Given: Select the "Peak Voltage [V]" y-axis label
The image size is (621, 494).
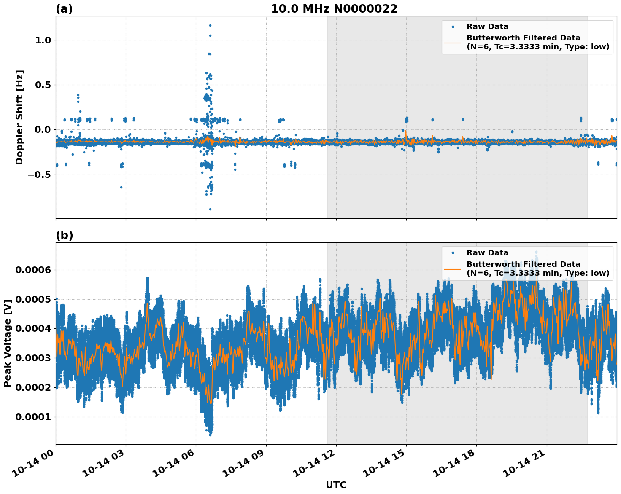Looking at the screenshot, I should coord(7,343).
